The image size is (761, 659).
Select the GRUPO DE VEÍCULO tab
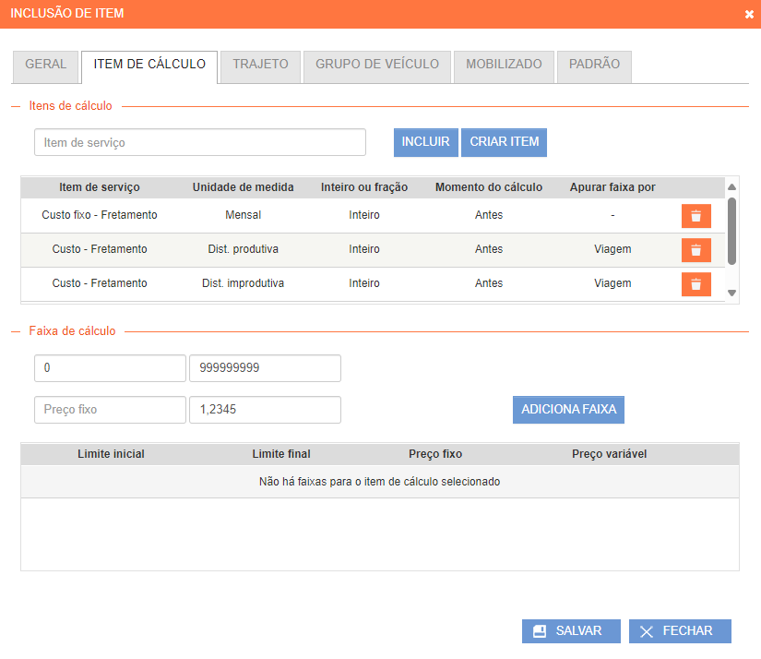click(x=377, y=66)
